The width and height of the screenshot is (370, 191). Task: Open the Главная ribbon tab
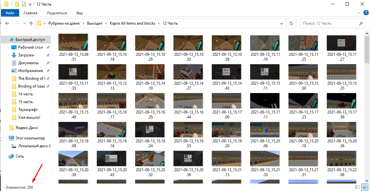[x=31, y=13]
